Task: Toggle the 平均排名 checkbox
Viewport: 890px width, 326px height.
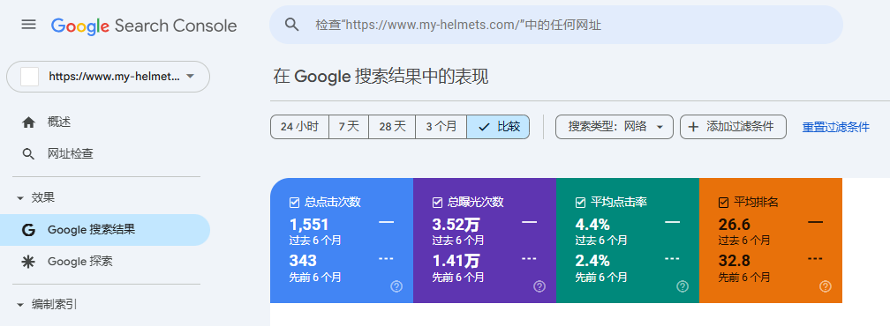Action: [x=723, y=203]
